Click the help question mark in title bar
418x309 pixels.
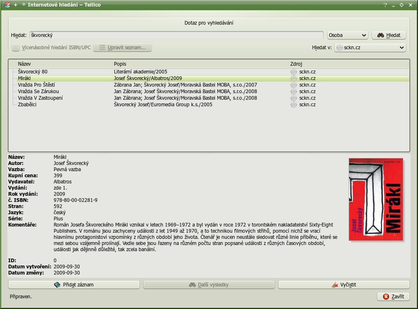click(x=385, y=5)
